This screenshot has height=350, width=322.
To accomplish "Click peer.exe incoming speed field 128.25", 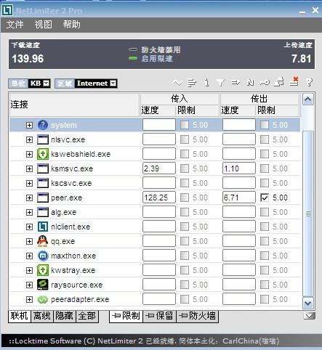I will coord(159,198).
